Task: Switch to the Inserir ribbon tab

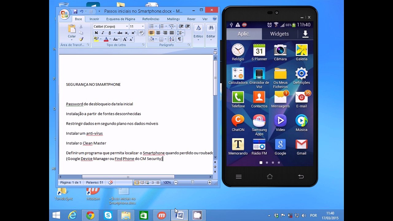Action: (94, 19)
